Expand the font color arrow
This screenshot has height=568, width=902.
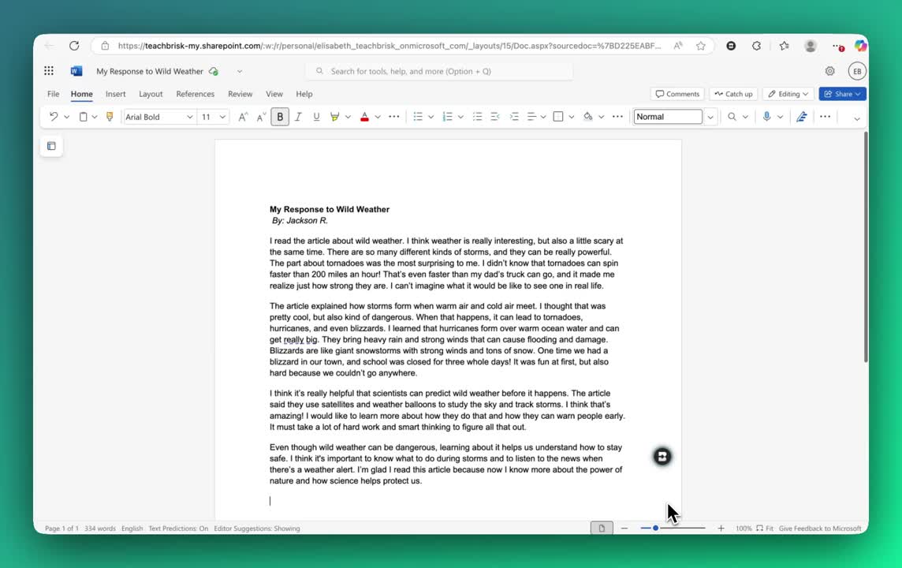(378, 118)
